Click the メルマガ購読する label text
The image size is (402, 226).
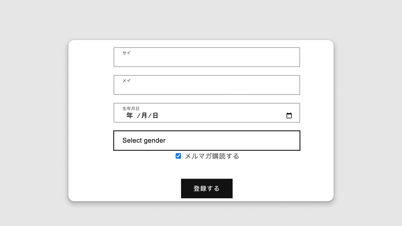(x=212, y=156)
